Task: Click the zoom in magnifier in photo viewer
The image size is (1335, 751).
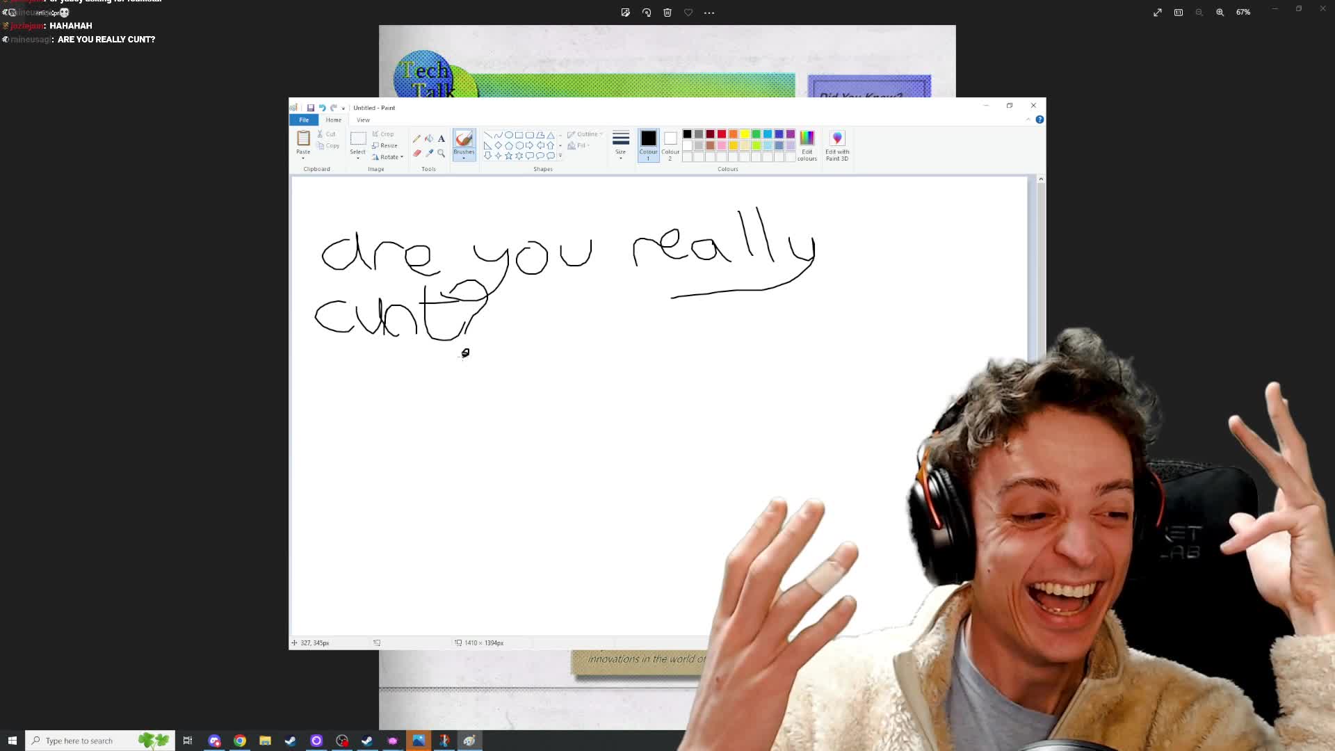Action: coord(1220,13)
